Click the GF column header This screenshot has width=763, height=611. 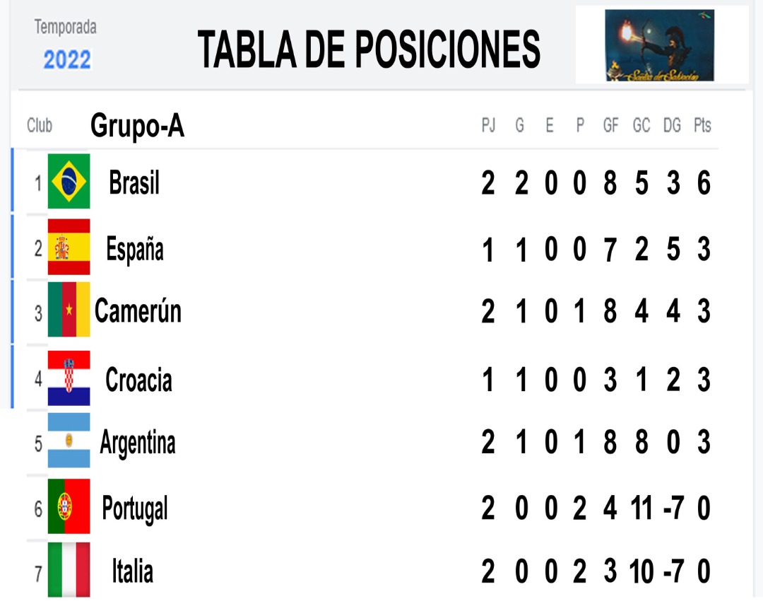(x=610, y=126)
